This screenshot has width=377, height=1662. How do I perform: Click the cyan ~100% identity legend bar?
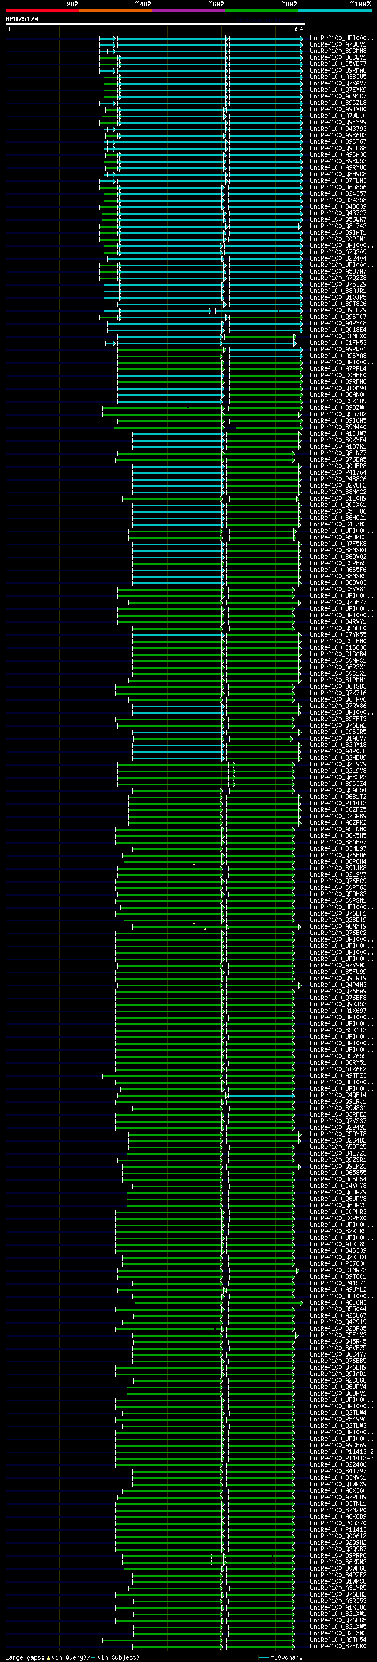335,11
